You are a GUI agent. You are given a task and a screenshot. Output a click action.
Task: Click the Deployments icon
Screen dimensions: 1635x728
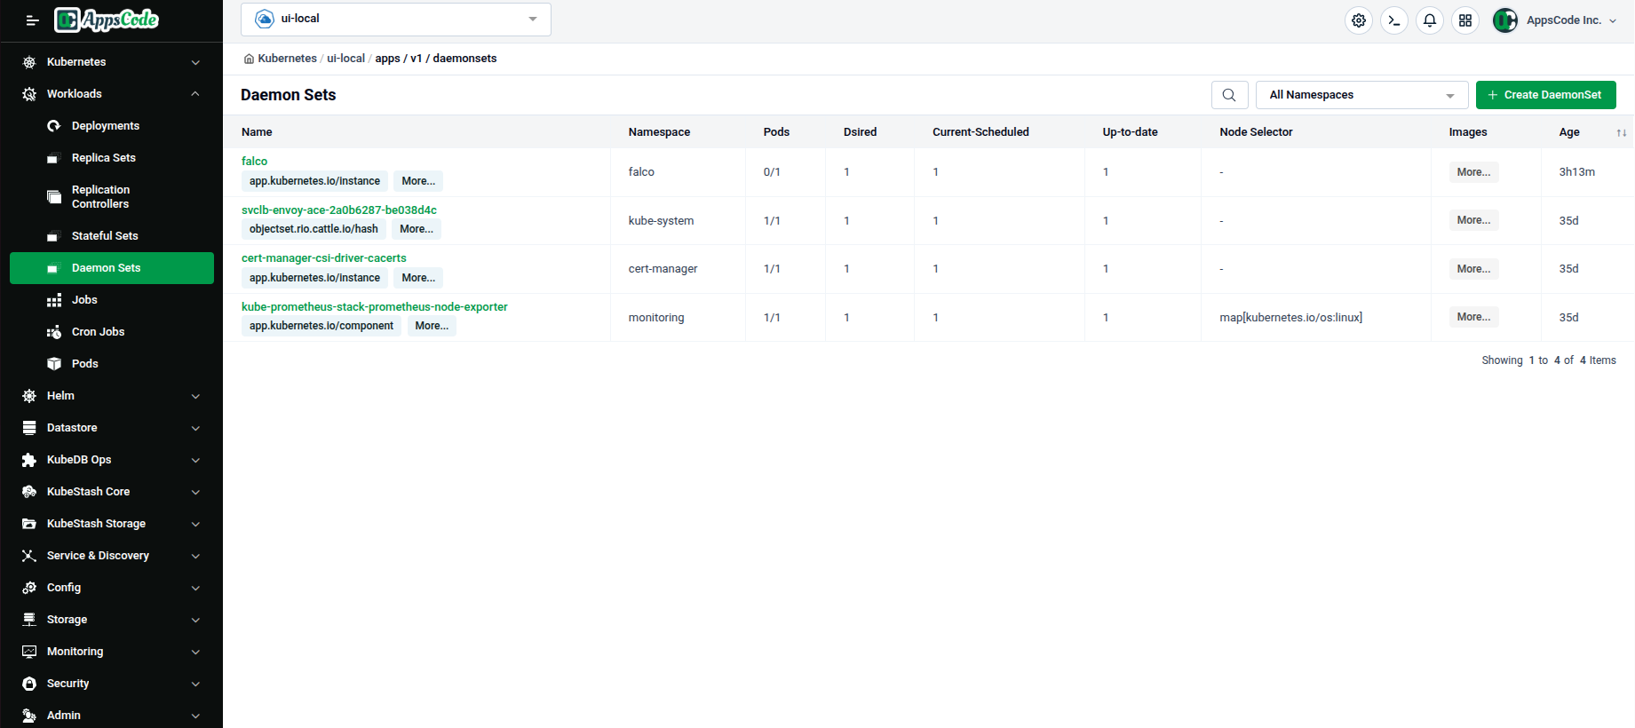coord(54,126)
